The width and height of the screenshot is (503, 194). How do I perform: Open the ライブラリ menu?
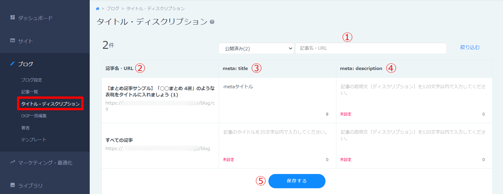point(30,186)
